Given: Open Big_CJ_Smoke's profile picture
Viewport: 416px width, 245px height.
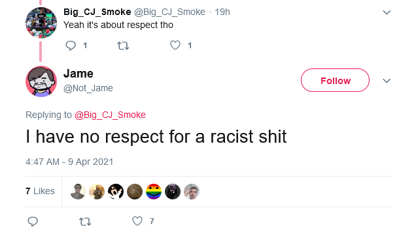Looking at the screenshot, I should tap(41, 23).
